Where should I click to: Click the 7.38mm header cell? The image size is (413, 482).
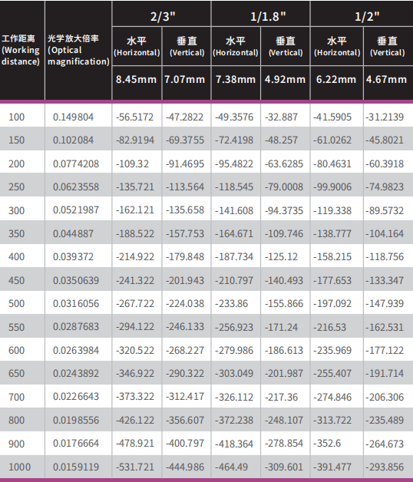tap(236, 79)
